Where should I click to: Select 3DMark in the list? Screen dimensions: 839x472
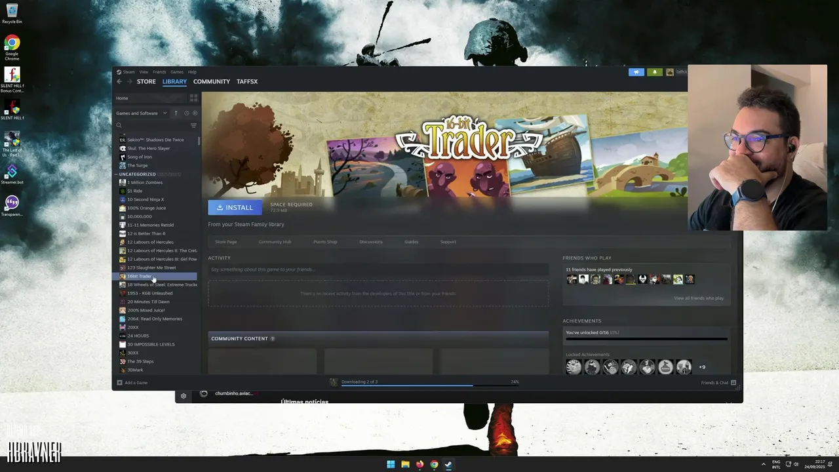[135, 370]
